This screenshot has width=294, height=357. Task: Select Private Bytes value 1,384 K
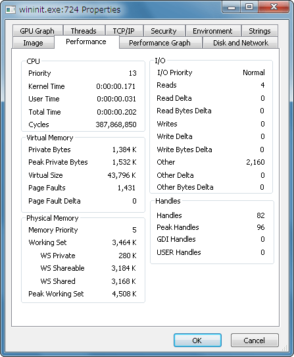point(124,150)
